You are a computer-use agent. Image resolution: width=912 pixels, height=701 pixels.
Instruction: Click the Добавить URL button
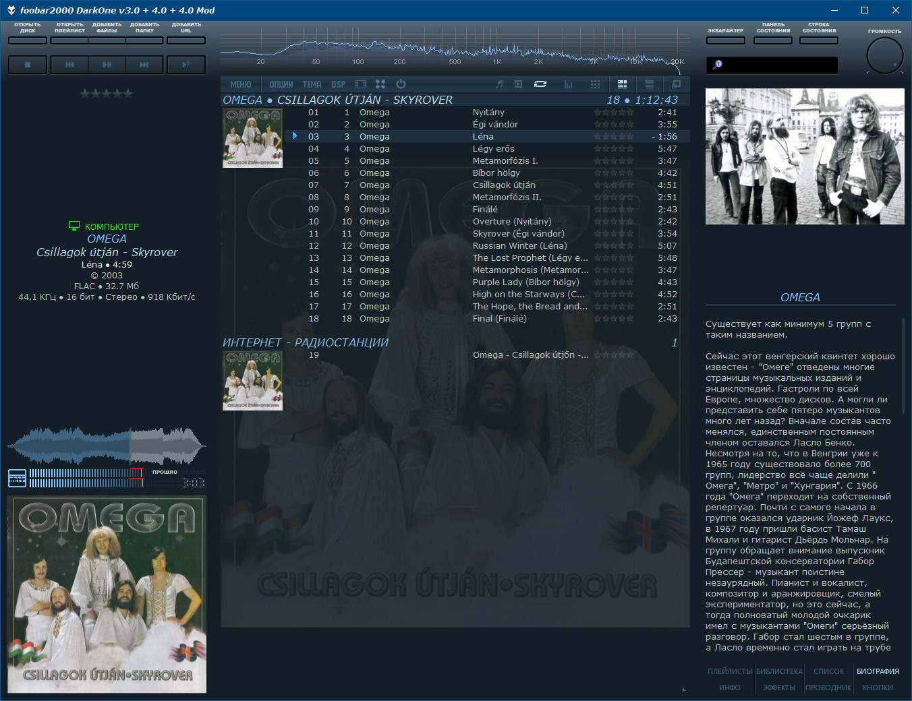click(186, 40)
